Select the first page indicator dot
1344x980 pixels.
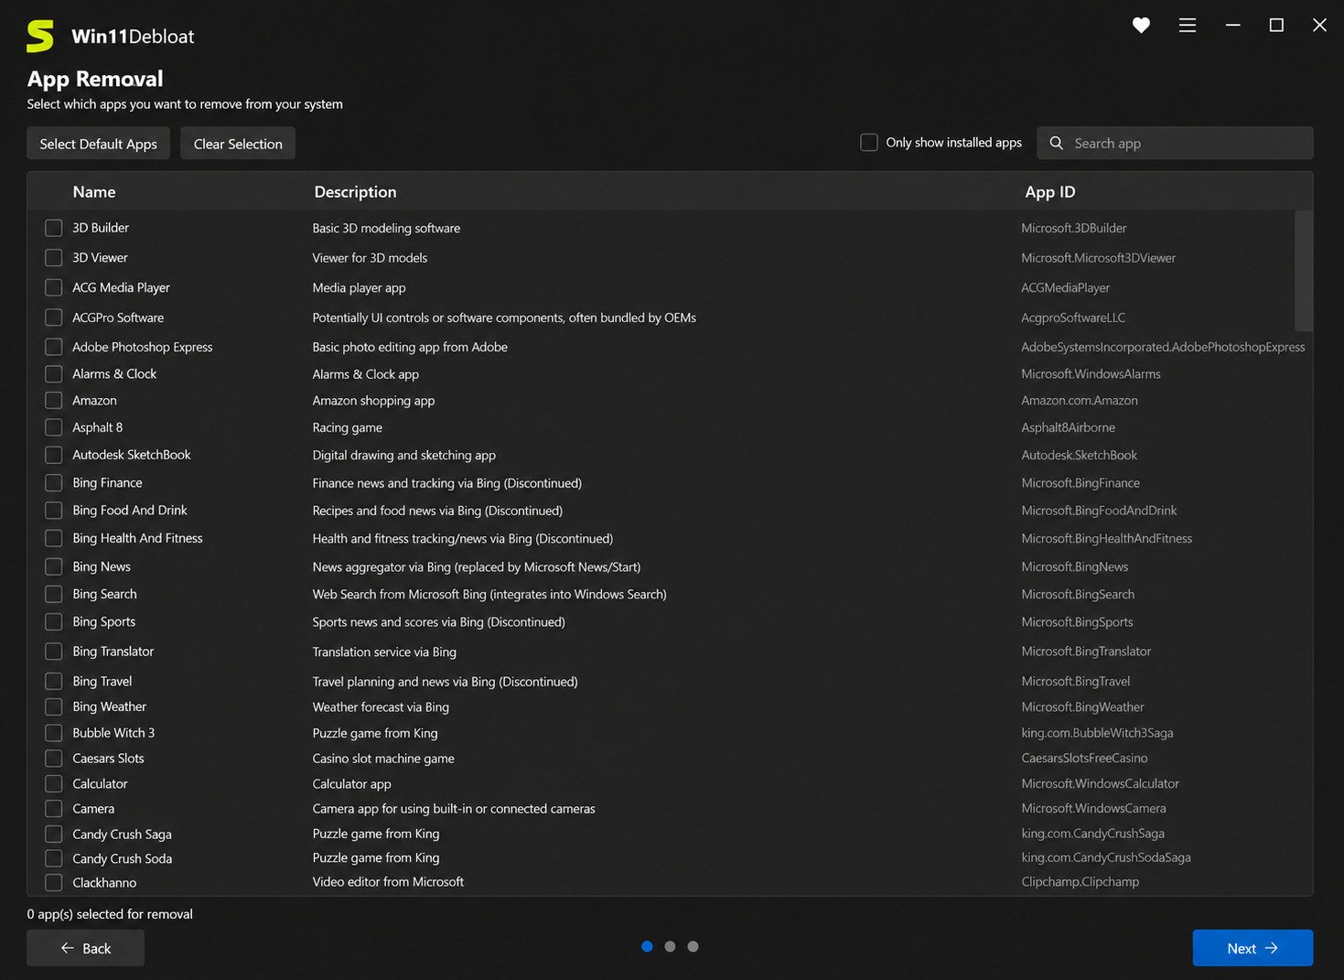647,946
